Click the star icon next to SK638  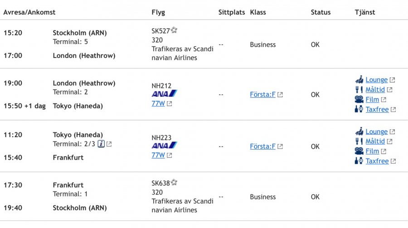[174, 183]
